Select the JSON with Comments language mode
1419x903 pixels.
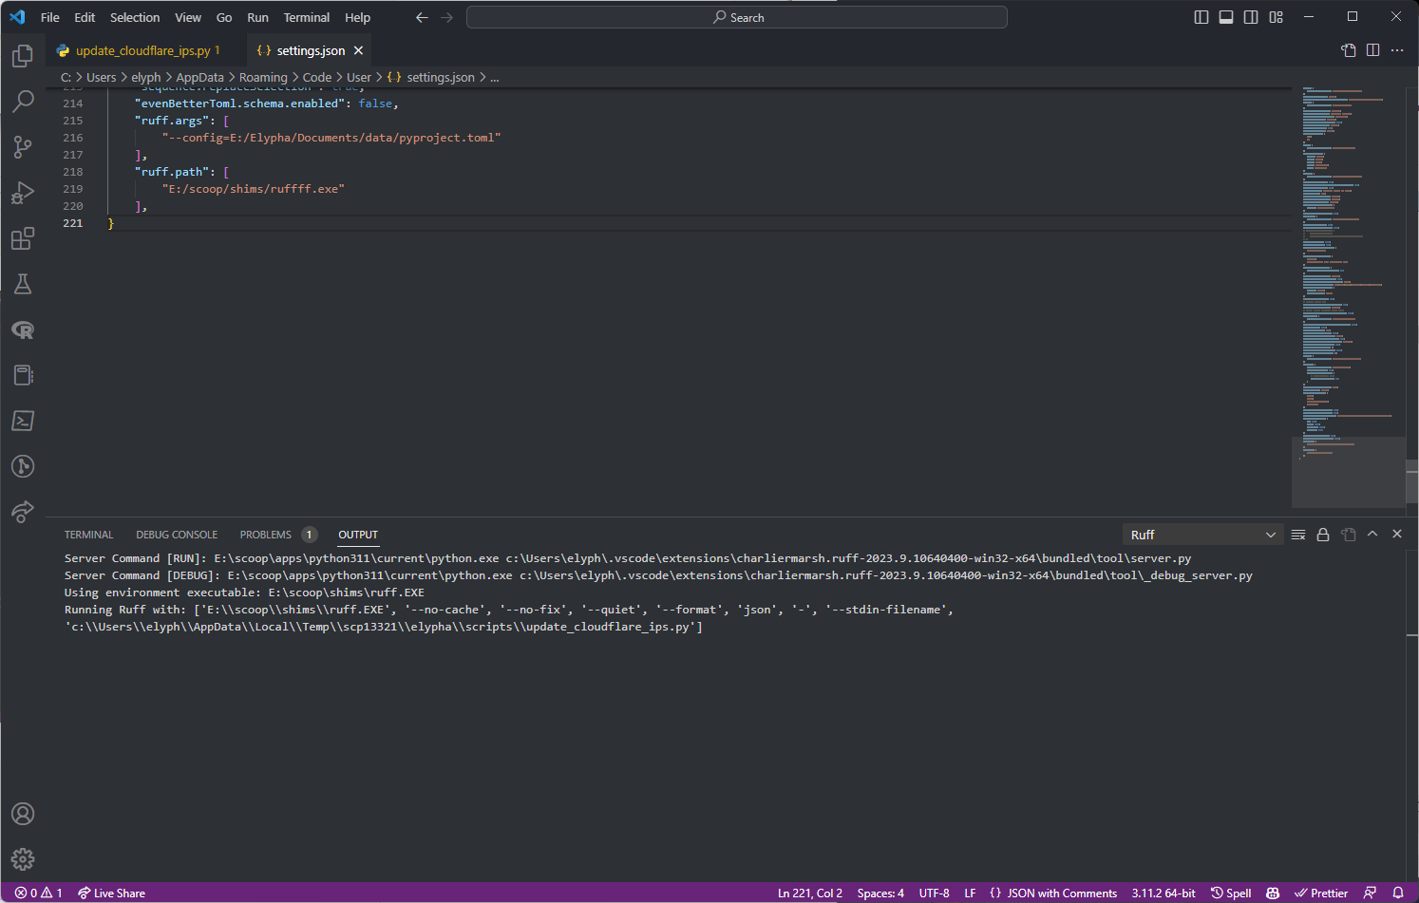(1054, 893)
